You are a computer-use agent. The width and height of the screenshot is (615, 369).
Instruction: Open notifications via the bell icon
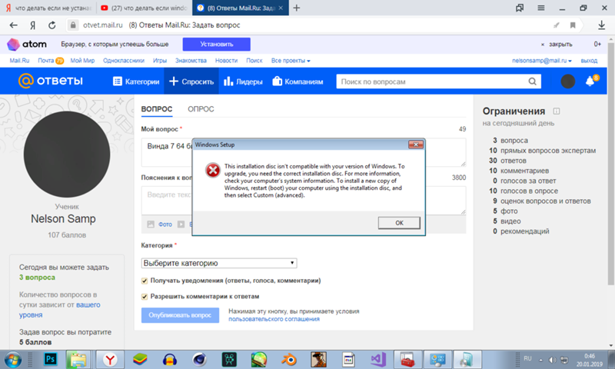pyautogui.click(x=590, y=81)
